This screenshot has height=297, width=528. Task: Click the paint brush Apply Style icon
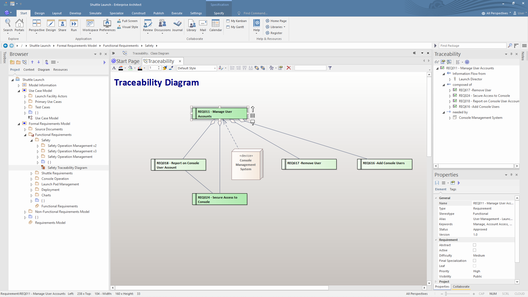[165, 68]
